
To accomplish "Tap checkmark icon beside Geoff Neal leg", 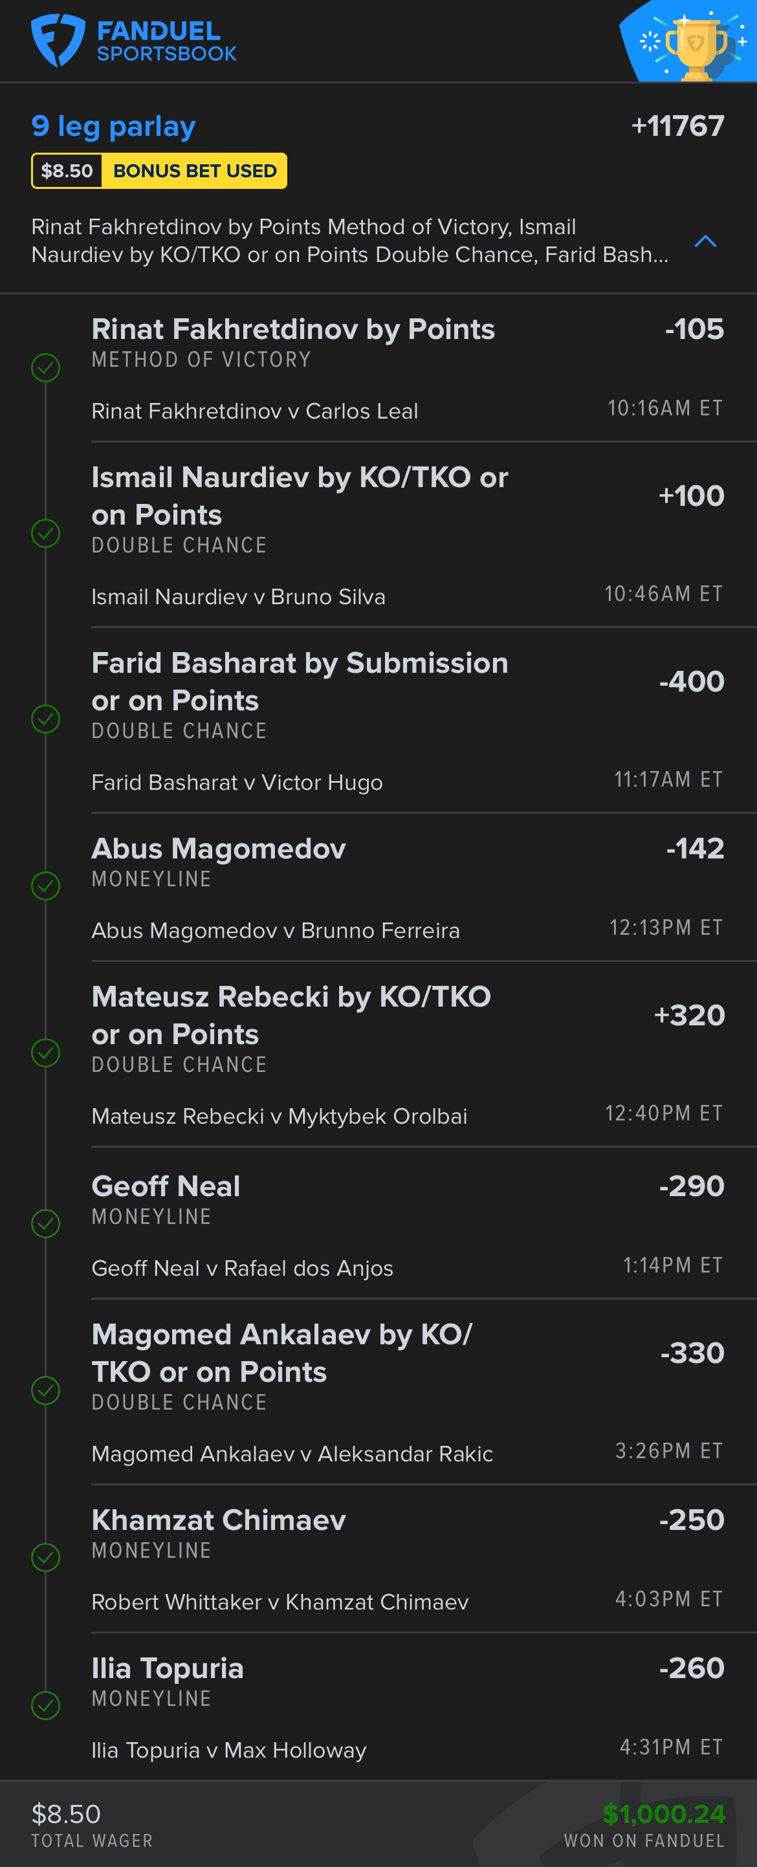I will tap(46, 1223).
